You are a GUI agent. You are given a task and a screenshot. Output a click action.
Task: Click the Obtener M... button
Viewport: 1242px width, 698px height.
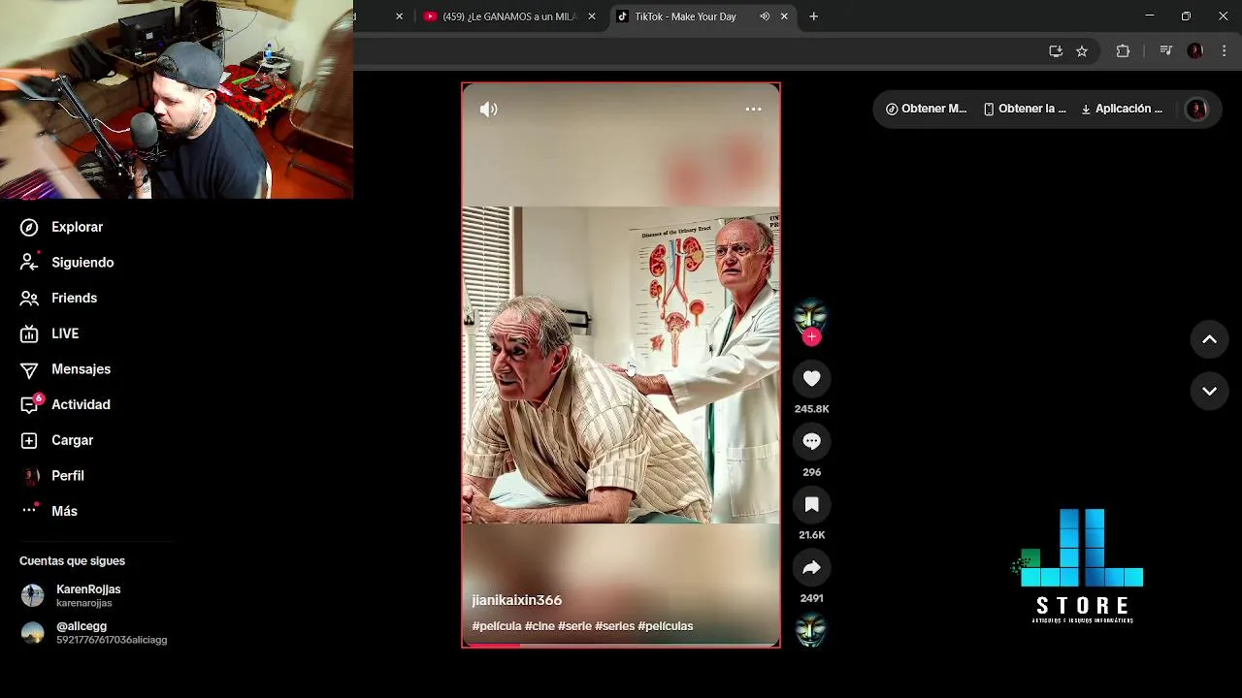926,109
